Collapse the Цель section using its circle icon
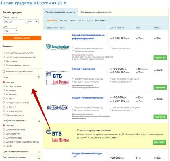Screen dimensions: 170x161 click(39, 78)
